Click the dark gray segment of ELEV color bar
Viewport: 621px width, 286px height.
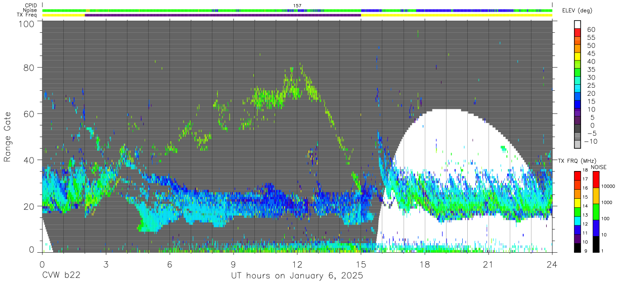[x=578, y=128]
